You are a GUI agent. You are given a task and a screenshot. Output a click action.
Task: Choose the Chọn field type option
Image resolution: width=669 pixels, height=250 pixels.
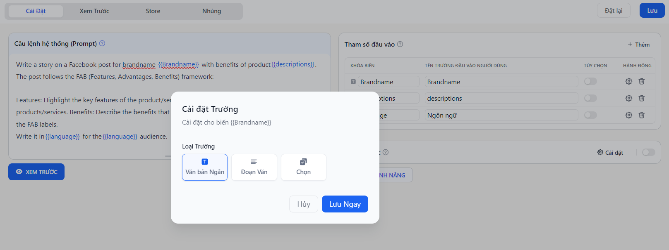[x=303, y=167]
